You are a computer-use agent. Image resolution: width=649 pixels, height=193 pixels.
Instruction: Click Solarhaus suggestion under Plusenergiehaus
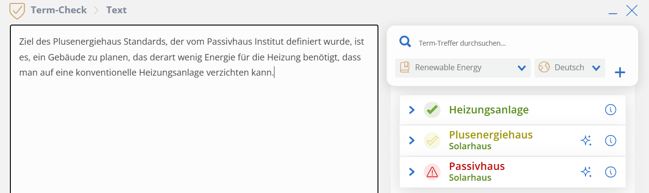tap(470, 146)
